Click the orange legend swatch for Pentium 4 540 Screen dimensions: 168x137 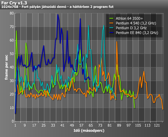click(111, 23)
